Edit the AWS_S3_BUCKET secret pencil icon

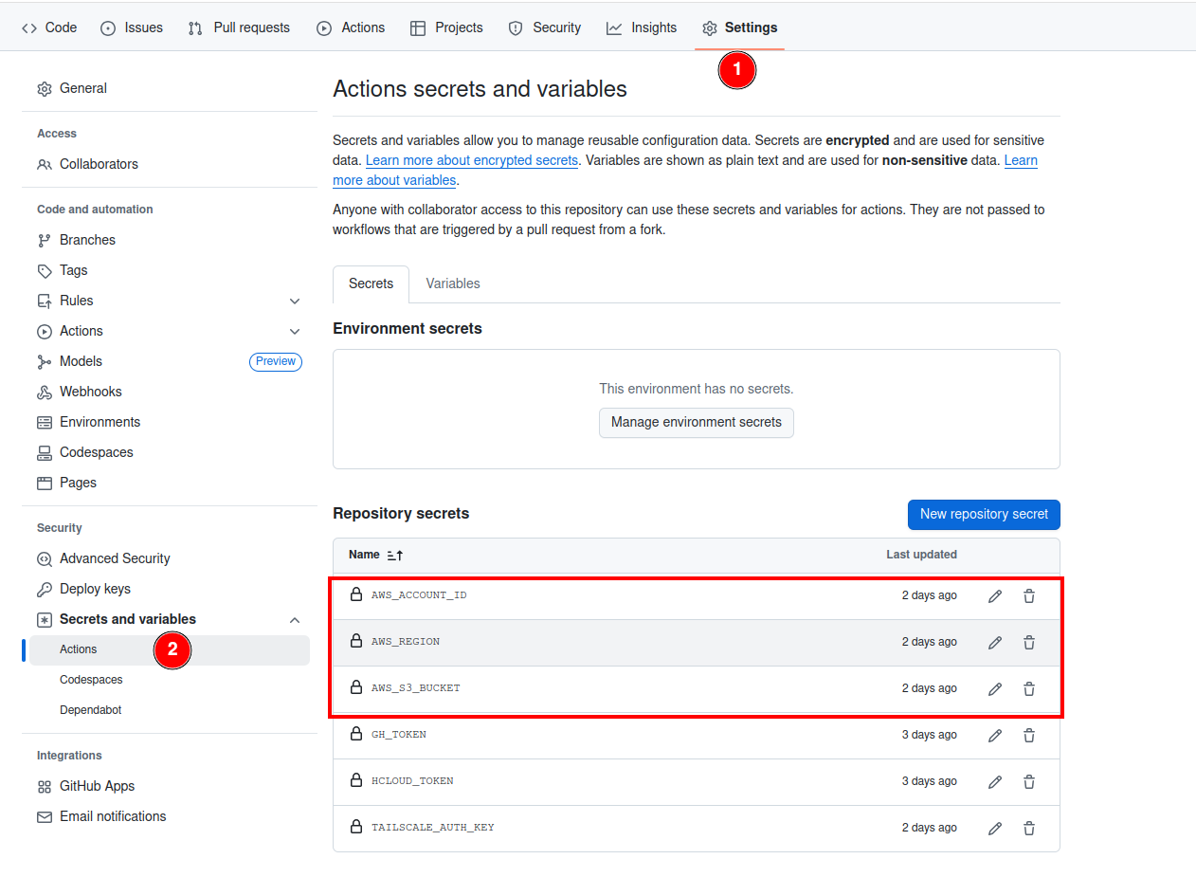click(995, 689)
